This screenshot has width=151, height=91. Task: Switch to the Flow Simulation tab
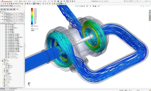click(17, 6)
